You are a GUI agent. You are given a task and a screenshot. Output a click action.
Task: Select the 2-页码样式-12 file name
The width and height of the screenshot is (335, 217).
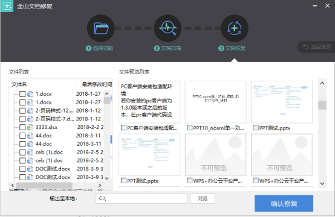point(54,111)
